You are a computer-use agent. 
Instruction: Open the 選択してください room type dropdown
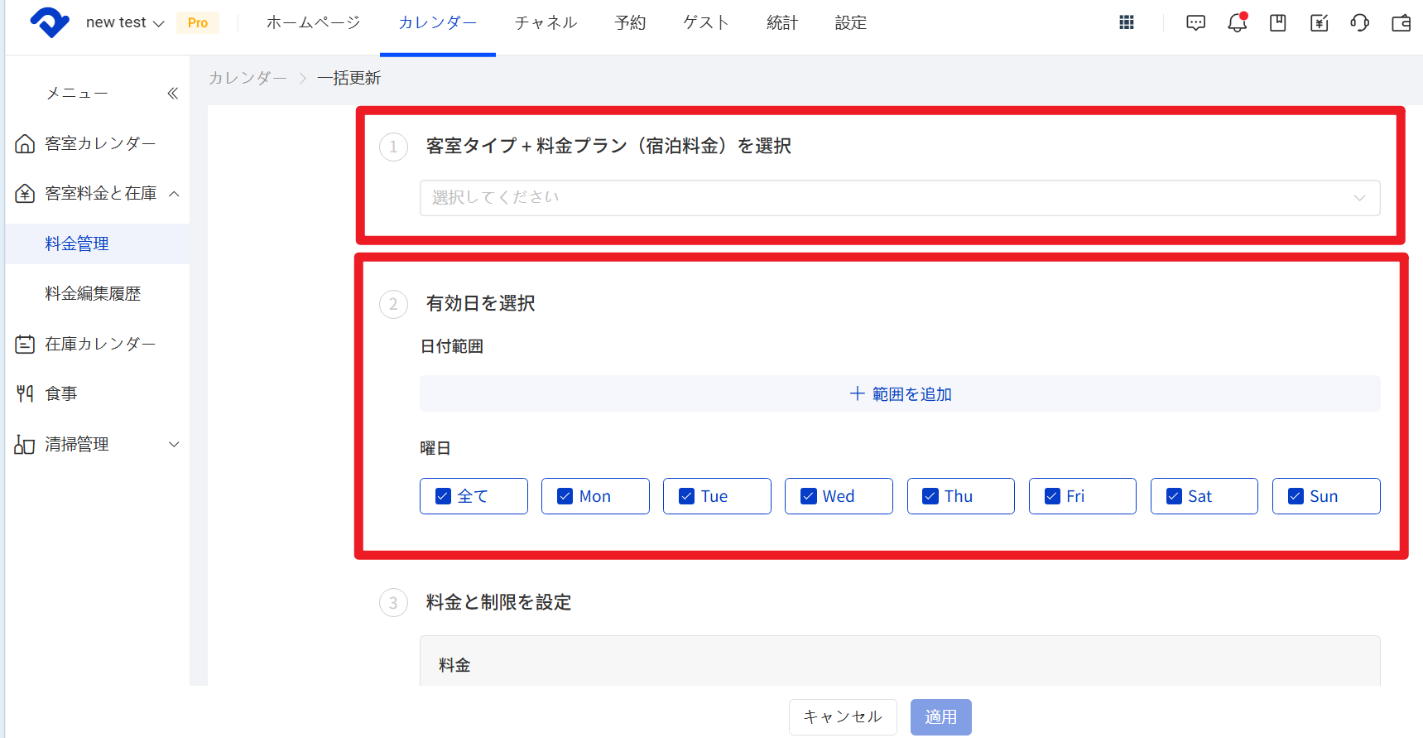[x=900, y=198]
